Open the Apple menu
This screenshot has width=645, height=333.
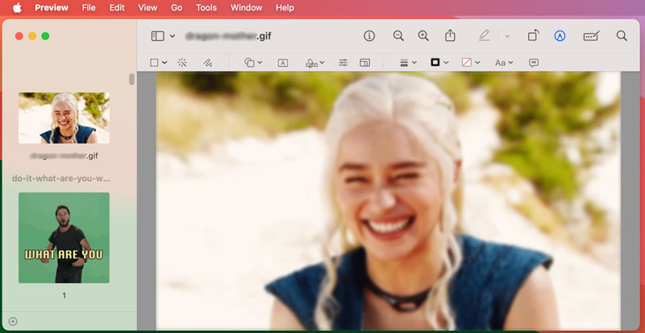[x=17, y=7]
